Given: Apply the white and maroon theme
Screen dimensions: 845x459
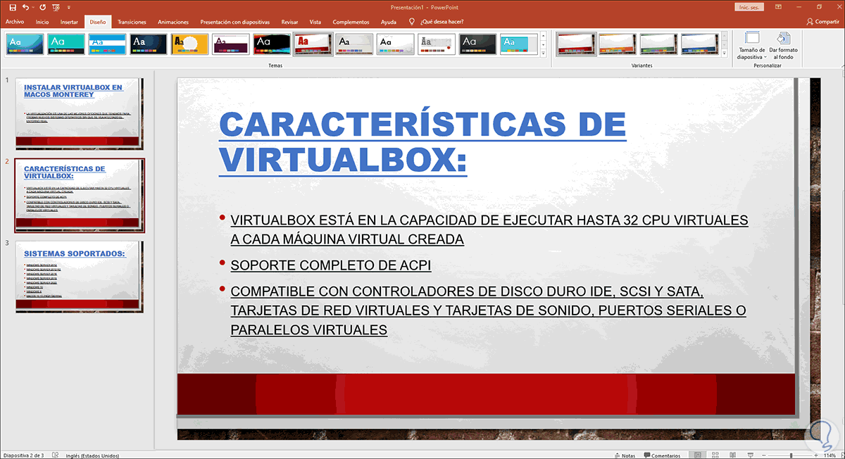Looking at the screenshot, I should pyautogui.click(x=230, y=44).
